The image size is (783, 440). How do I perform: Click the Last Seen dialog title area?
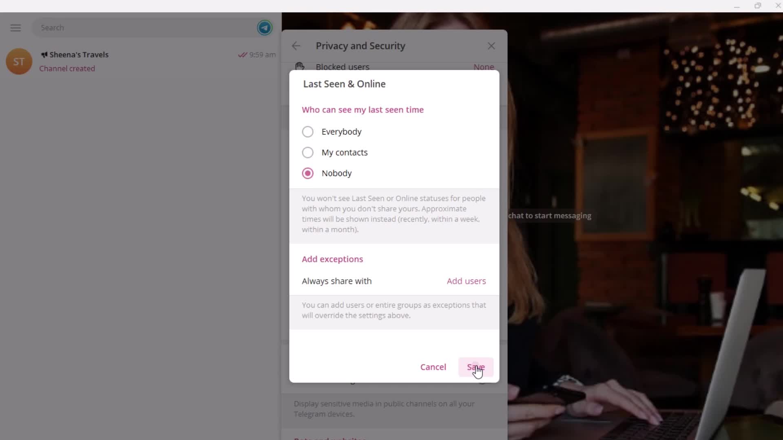[x=344, y=84]
